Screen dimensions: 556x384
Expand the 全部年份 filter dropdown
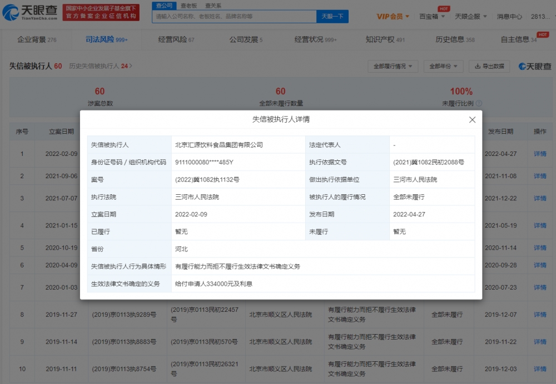pos(443,66)
